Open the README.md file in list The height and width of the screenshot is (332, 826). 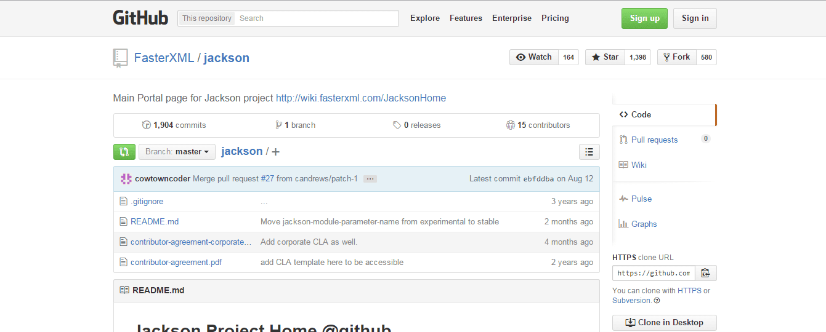pyautogui.click(x=155, y=222)
